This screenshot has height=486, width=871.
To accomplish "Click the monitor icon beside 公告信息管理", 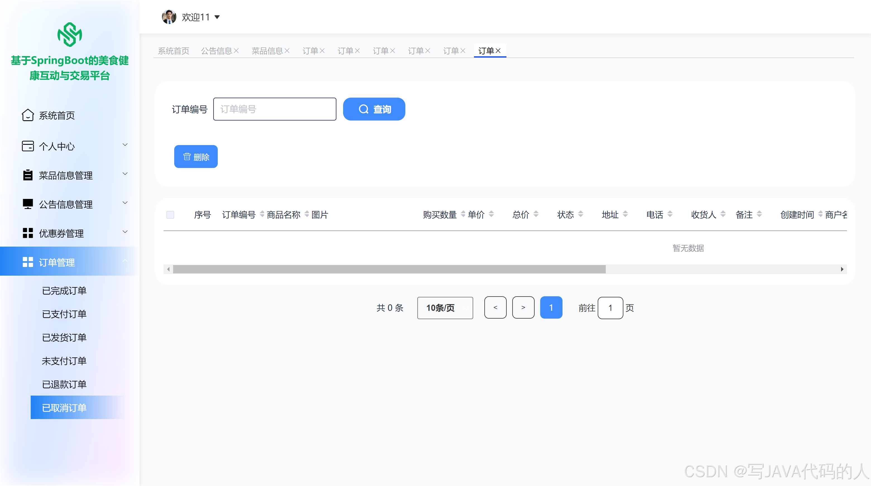I will [x=28, y=204].
